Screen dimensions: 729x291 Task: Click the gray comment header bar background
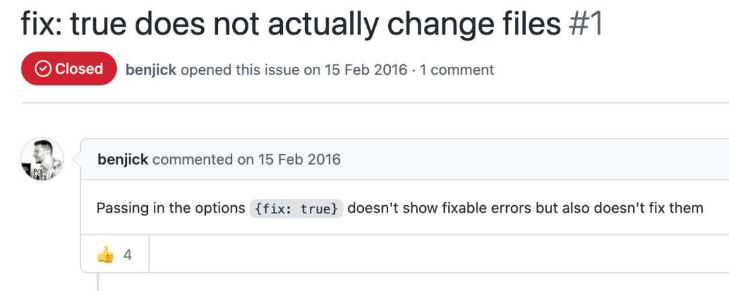[x=512, y=159]
